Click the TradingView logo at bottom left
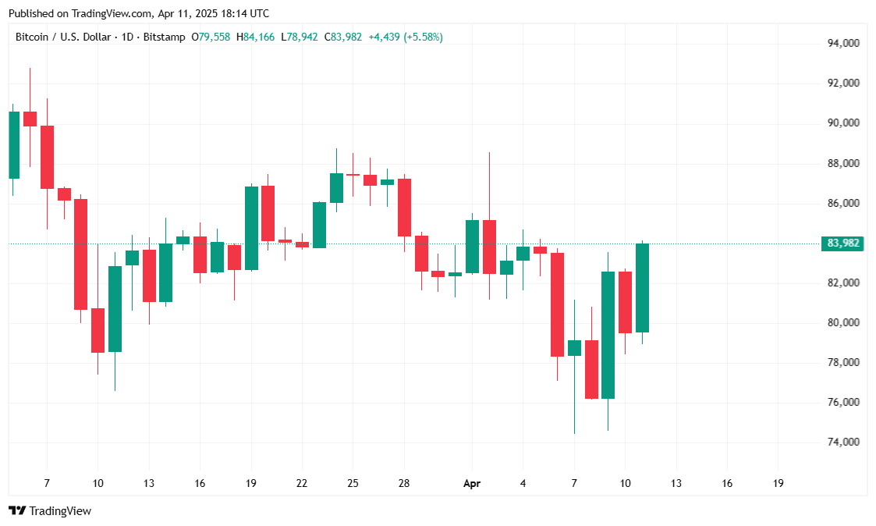 (50, 511)
